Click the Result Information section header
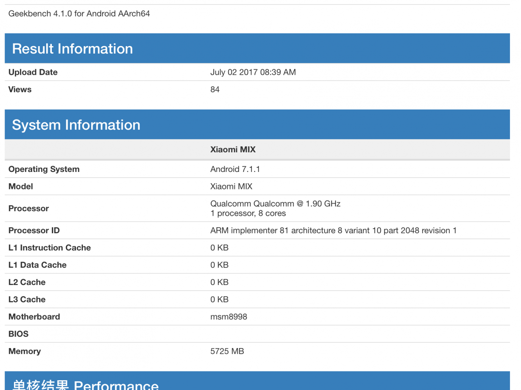The width and height of the screenshot is (521, 390). (72, 49)
